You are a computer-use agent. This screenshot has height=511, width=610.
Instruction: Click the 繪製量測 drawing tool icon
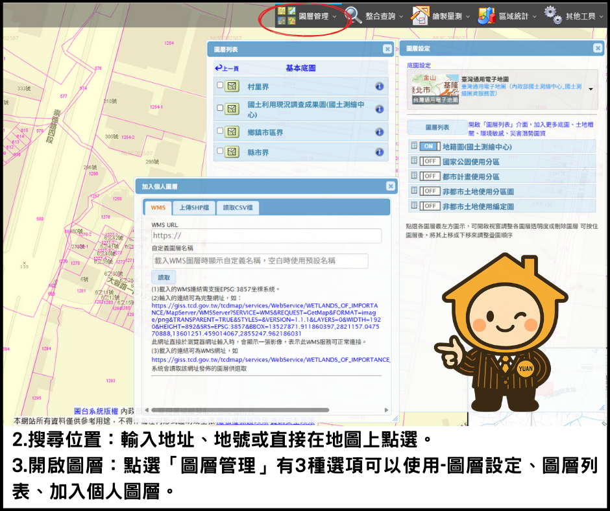tap(421, 16)
